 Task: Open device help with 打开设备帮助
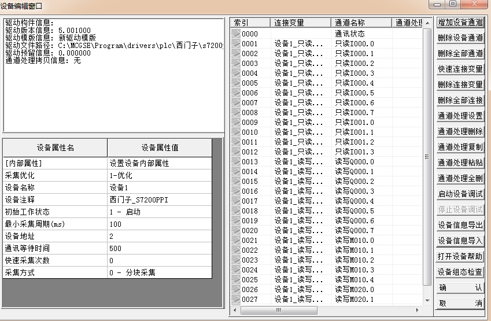460,256
